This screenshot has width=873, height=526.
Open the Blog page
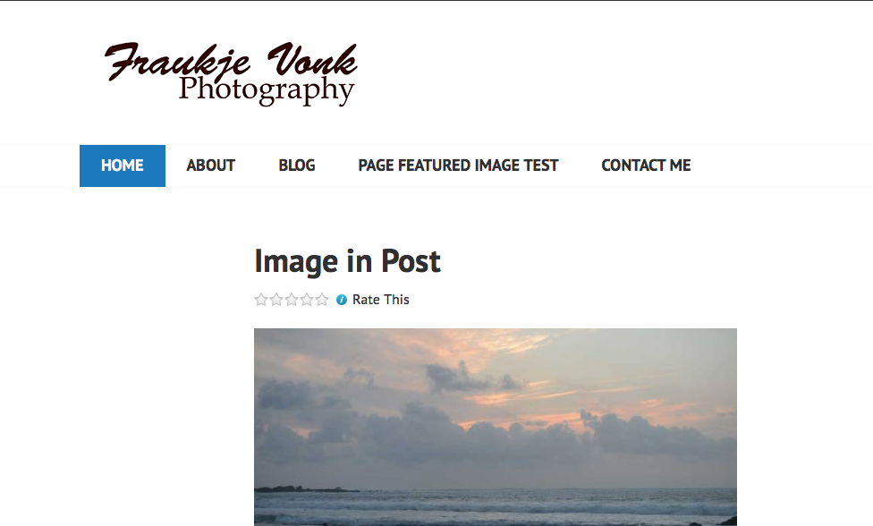pos(297,165)
